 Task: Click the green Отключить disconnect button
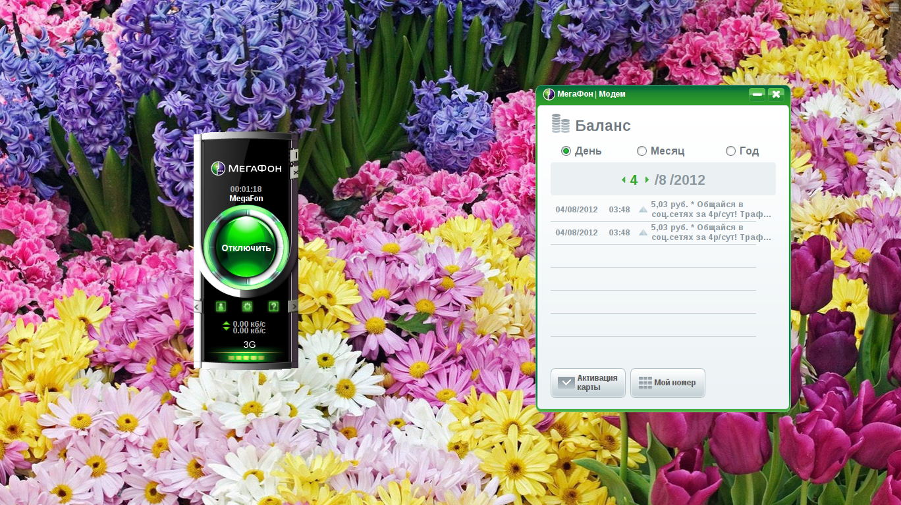(x=246, y=248)
